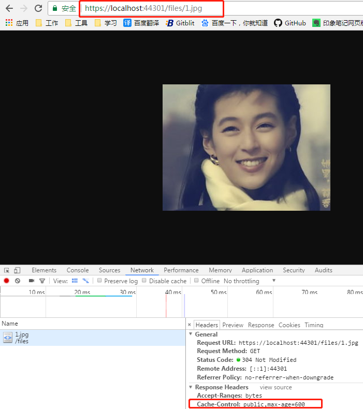
Task: Collapse the General headers section
Action: pos(191,334)
